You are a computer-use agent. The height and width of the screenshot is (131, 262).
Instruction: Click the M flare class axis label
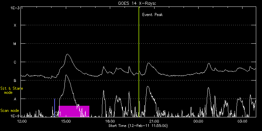(x=15, y=44)
